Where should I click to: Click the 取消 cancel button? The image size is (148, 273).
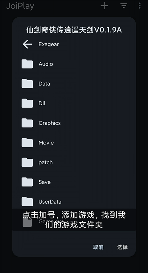pos(98,247)
